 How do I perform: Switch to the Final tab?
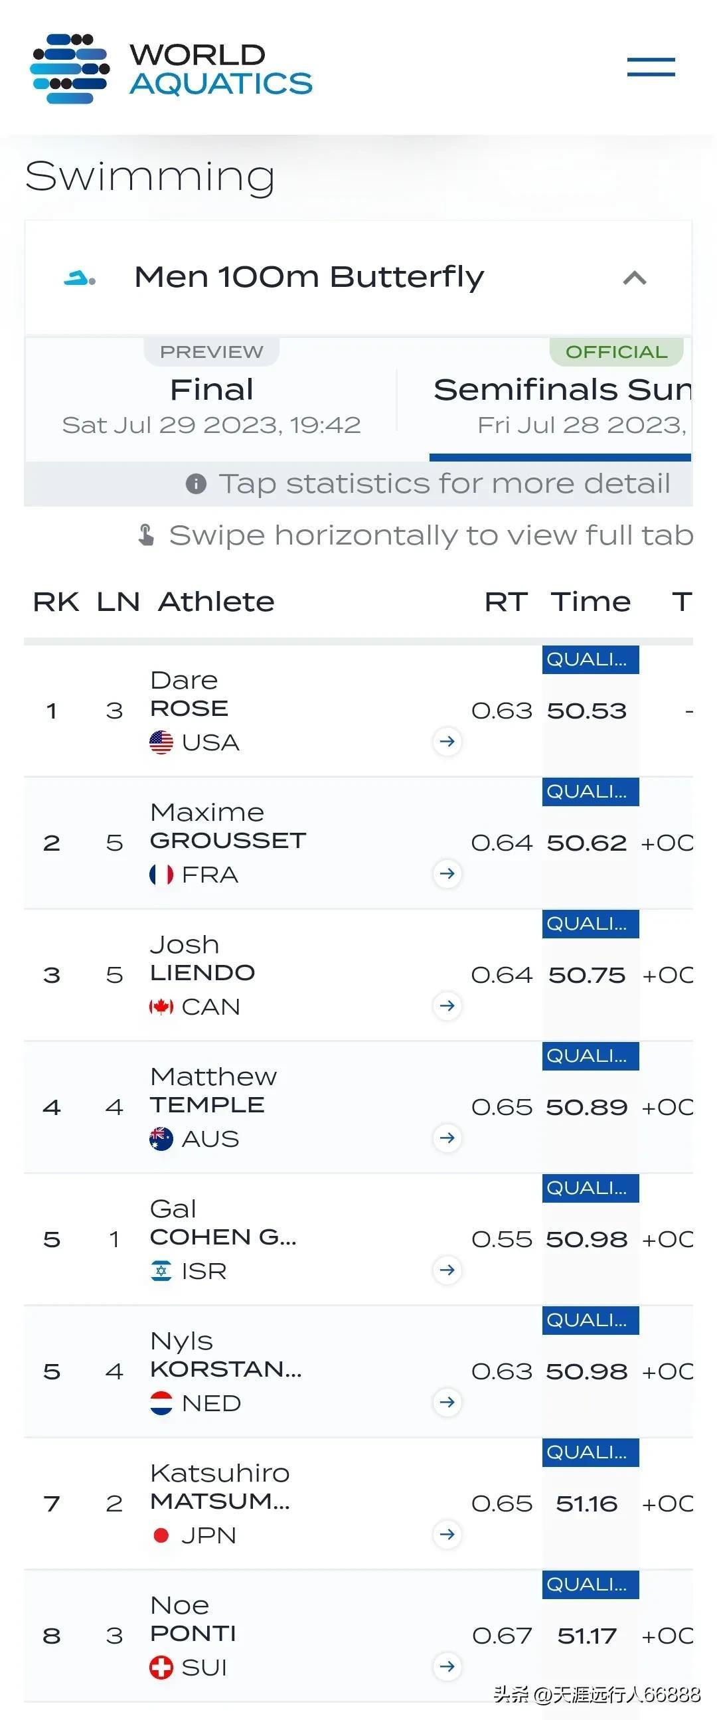(212, 398)
